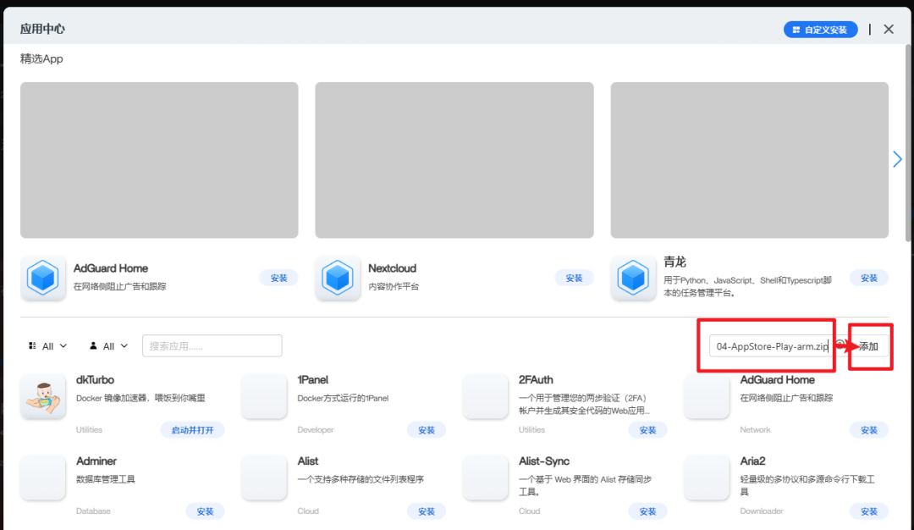Open the second All author filter dropdown
This screenshot has height=530, width=914.
tap(107, 345)
